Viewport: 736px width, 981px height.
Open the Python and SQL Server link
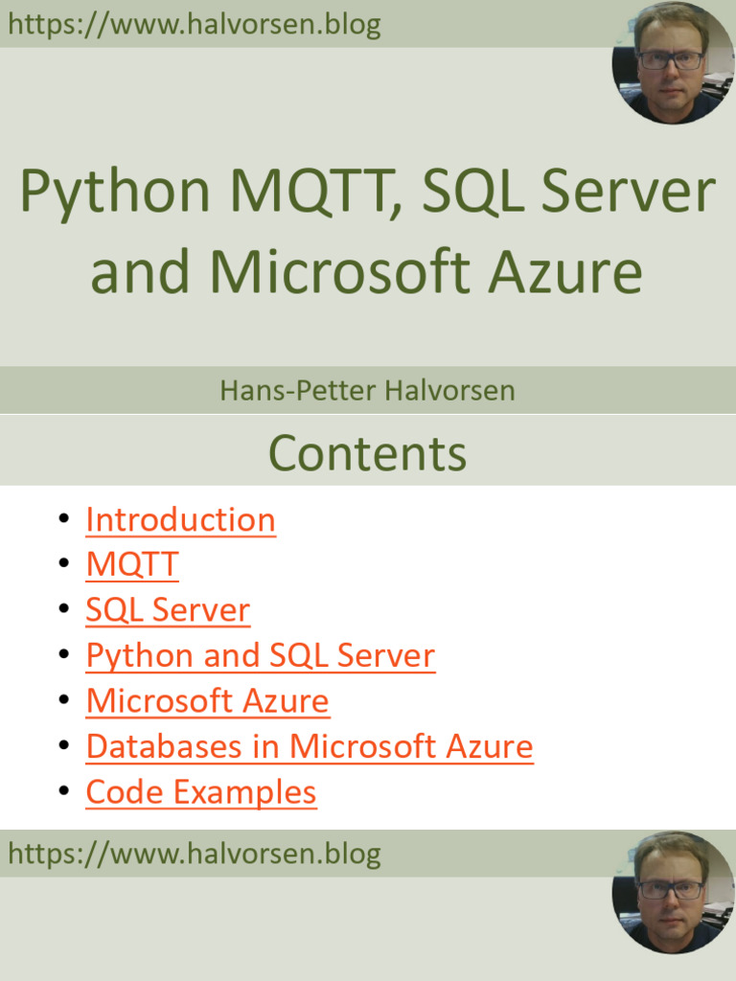click(260, 655)
